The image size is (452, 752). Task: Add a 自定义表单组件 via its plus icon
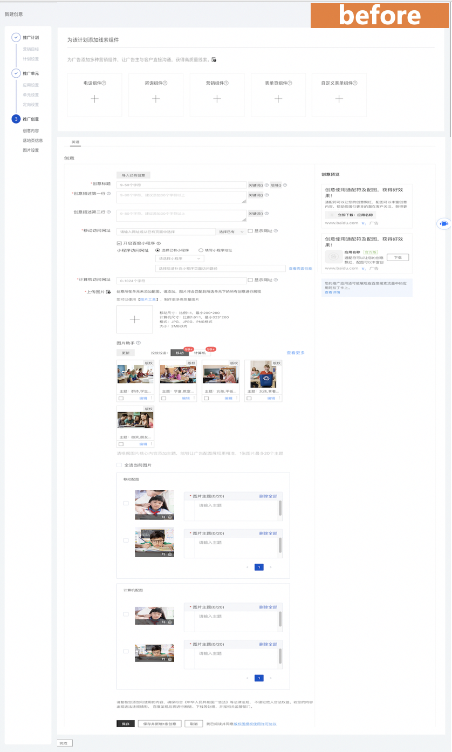[x=339, y=99]
